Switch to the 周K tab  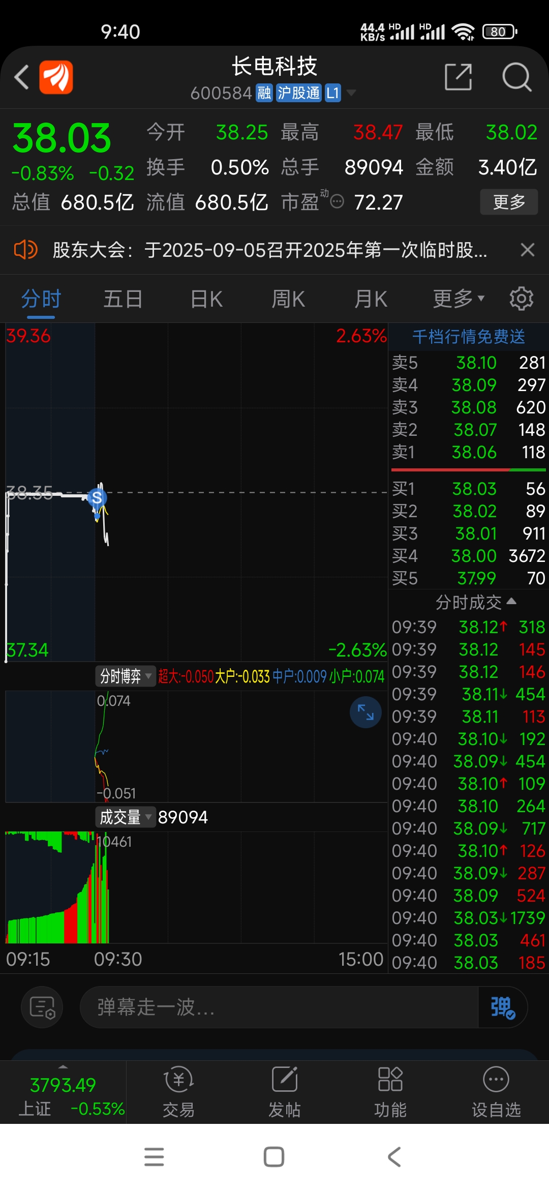pos(288,299)
